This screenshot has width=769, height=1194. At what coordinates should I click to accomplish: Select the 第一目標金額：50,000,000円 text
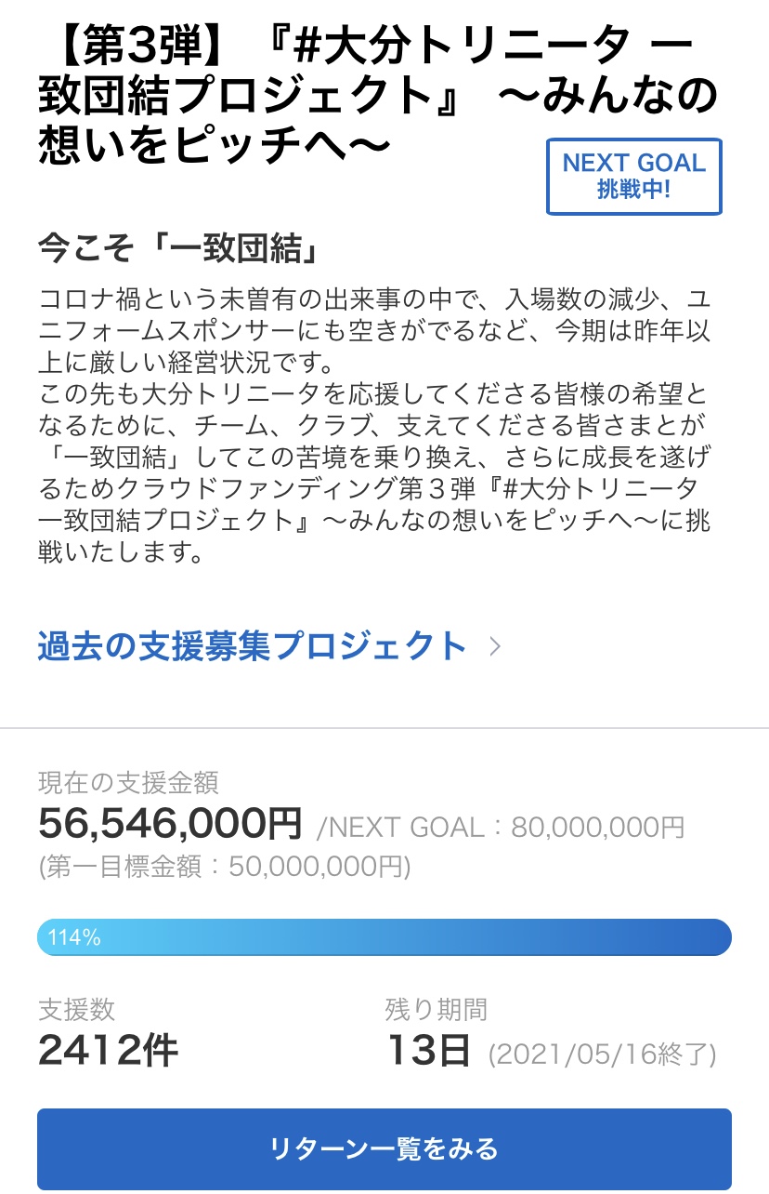click(x=225, y=867)
